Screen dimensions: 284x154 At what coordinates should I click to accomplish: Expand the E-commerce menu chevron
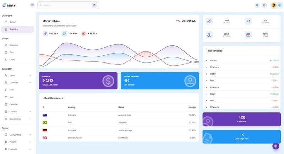(30, 119)
